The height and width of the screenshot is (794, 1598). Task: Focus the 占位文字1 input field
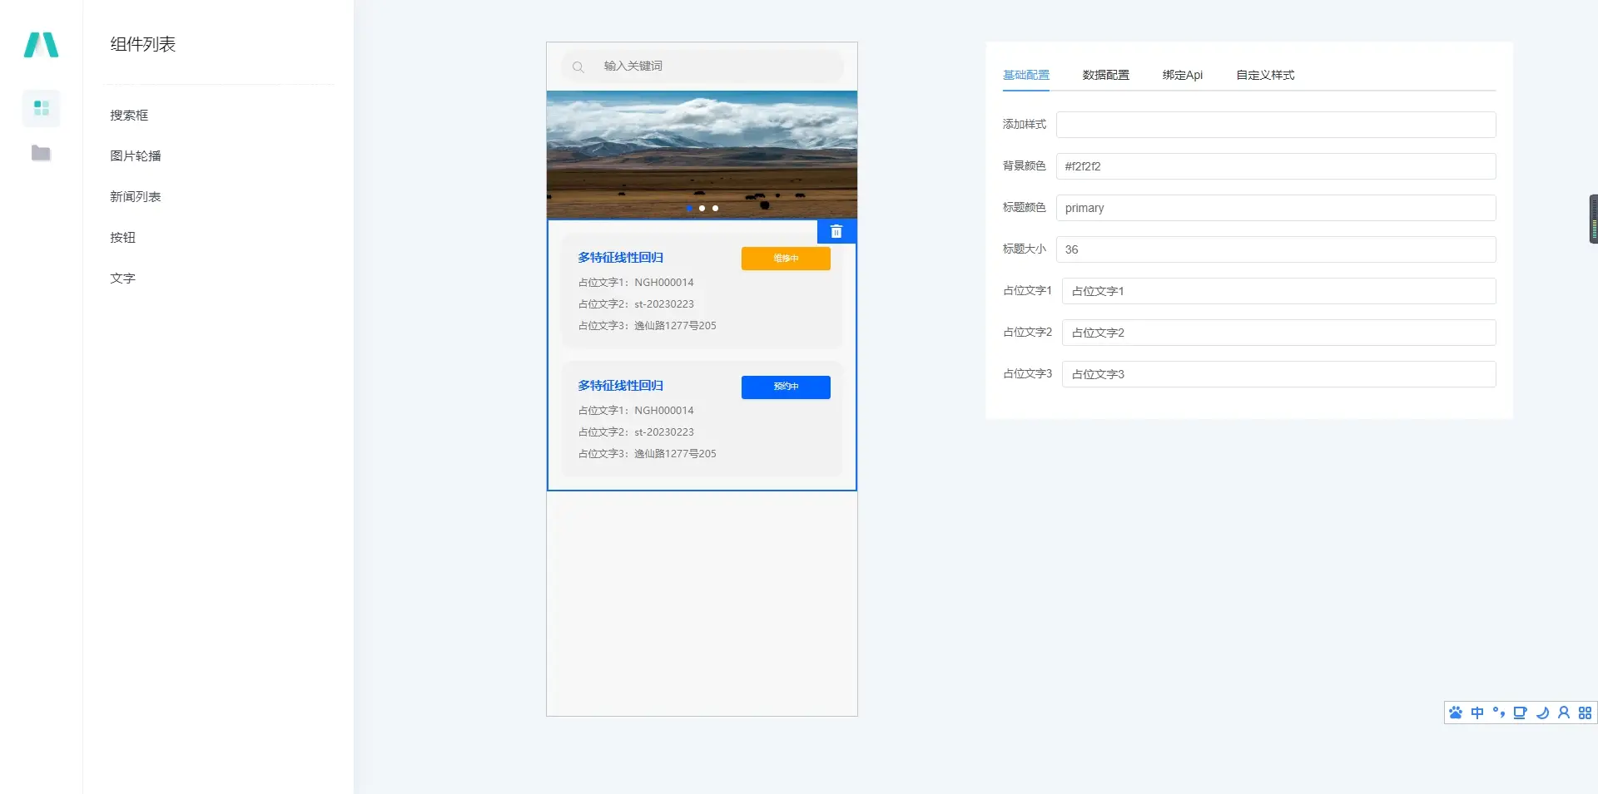click(1279, 291)
